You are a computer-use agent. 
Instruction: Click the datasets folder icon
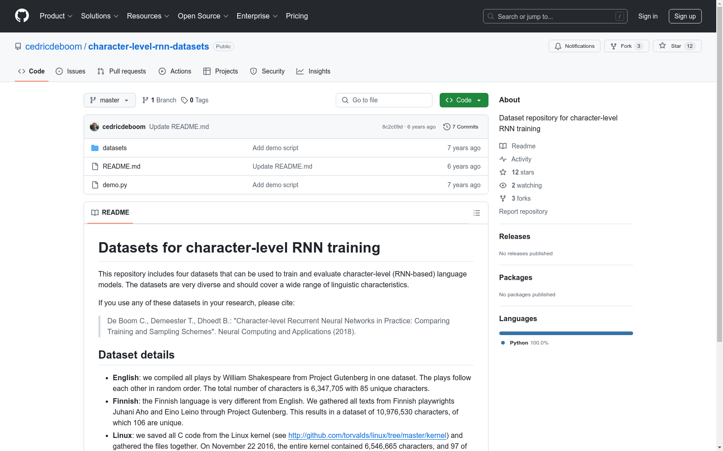tap(95, 148)
